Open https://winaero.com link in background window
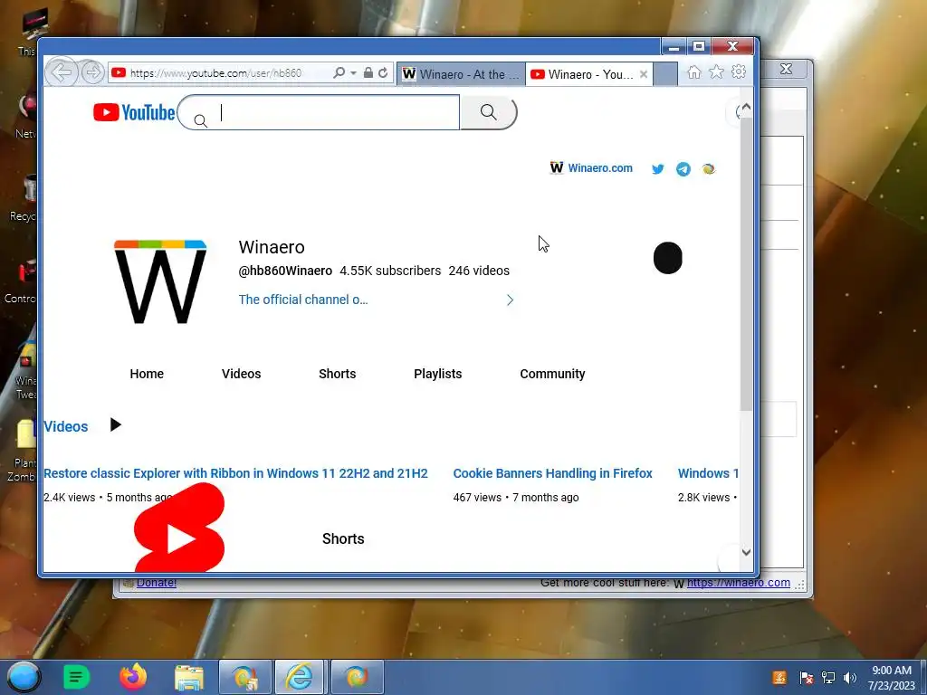927x695 pixels. pyautogui.click(x=739, y=583)
